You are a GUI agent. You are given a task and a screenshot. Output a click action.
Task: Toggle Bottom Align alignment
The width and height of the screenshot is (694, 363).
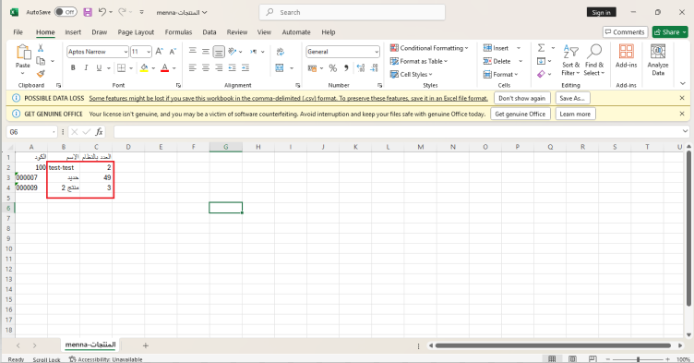point(219,52)
